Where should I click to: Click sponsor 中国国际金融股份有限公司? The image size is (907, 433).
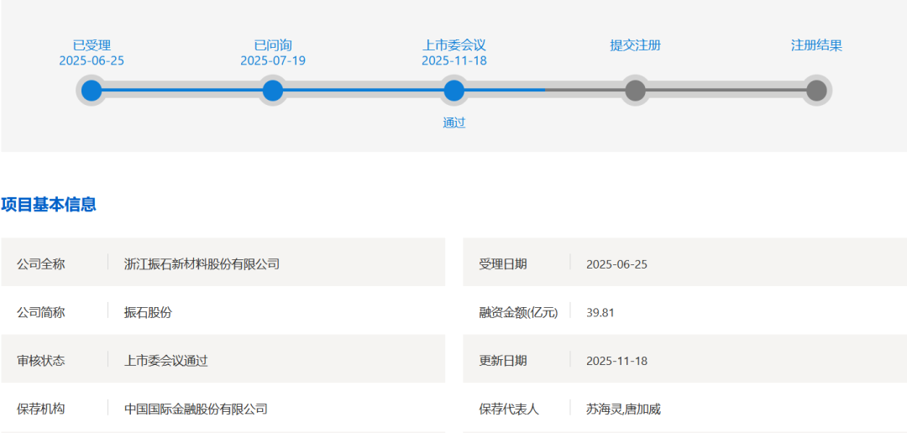click(196, 410)
